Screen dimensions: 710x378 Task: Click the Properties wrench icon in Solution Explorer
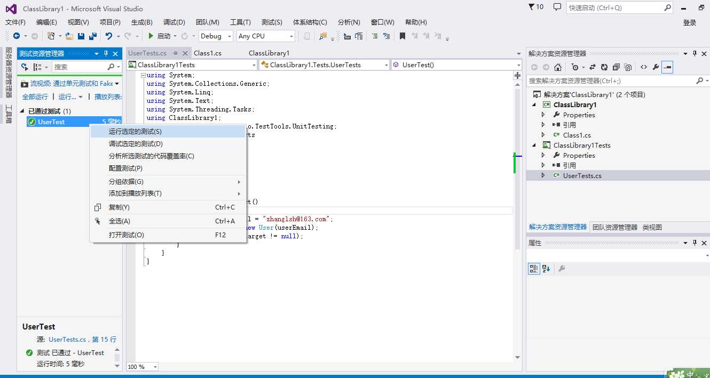point(656,67)
